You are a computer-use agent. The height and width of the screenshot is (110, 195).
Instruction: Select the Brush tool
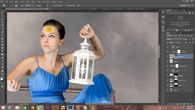click(2, 35)
